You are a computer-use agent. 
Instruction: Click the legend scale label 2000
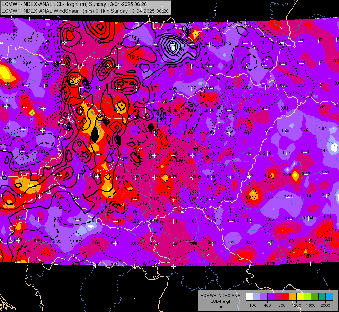(x=325, y=305)
